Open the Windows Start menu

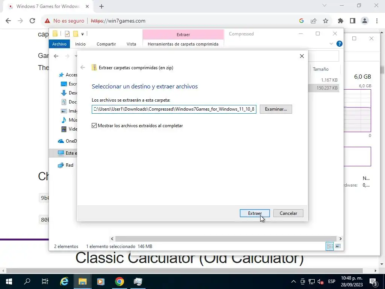[x=9, y=281]
